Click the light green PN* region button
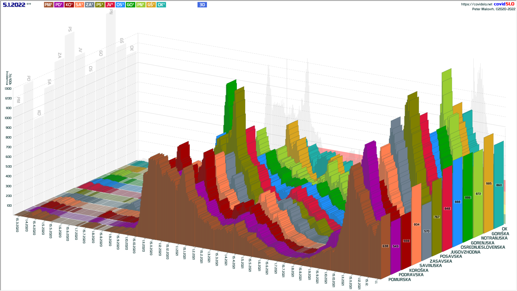This screenshot has width=517, height=291. coord(141,5)
